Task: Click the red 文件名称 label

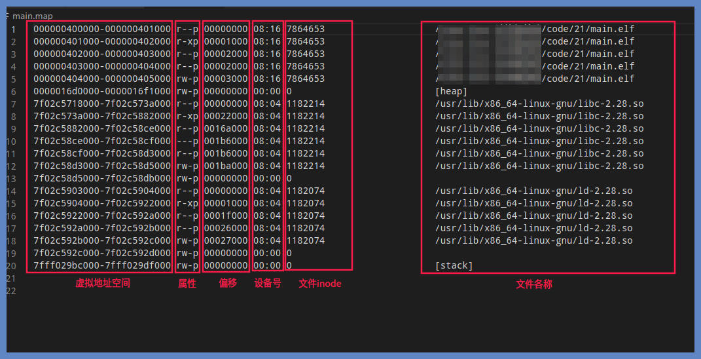Action: pyautogui.click(x=534, y=284)
